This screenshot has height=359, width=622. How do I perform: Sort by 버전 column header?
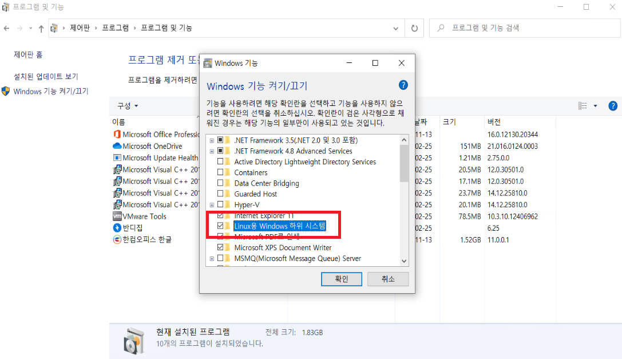coord(494,122)
